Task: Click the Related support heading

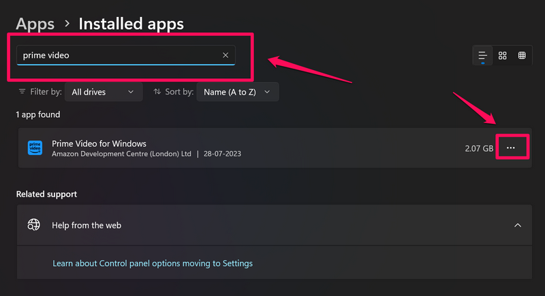Action: pos(46,194)
